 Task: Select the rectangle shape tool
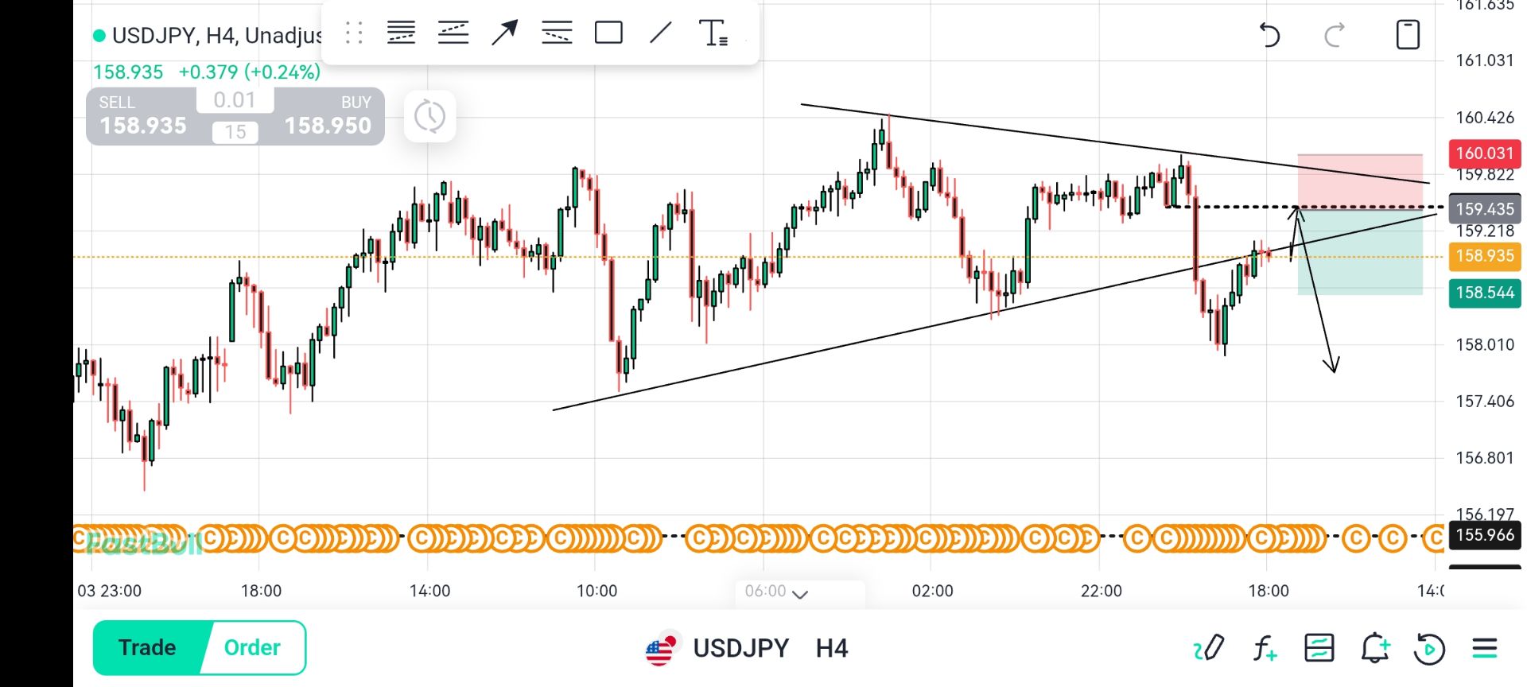608,33
